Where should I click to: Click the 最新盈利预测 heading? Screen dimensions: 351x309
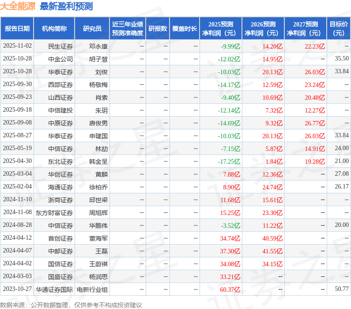66,6
